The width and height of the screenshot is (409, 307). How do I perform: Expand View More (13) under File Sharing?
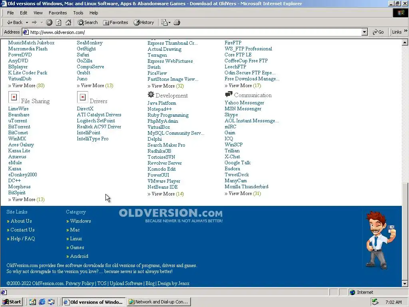26,199
